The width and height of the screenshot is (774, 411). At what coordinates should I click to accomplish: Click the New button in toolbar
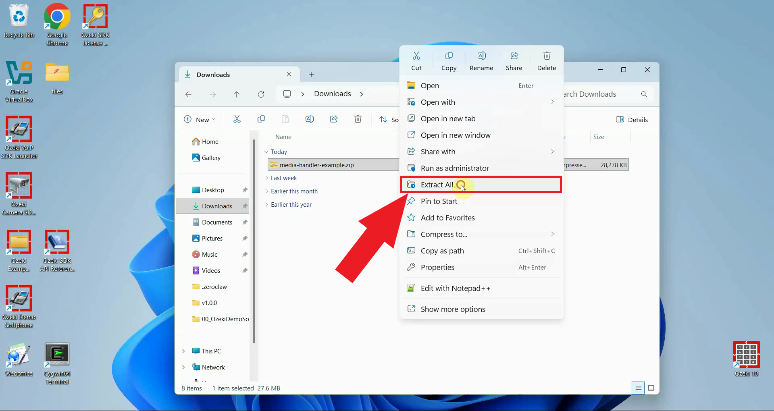(x=200, y=119)
